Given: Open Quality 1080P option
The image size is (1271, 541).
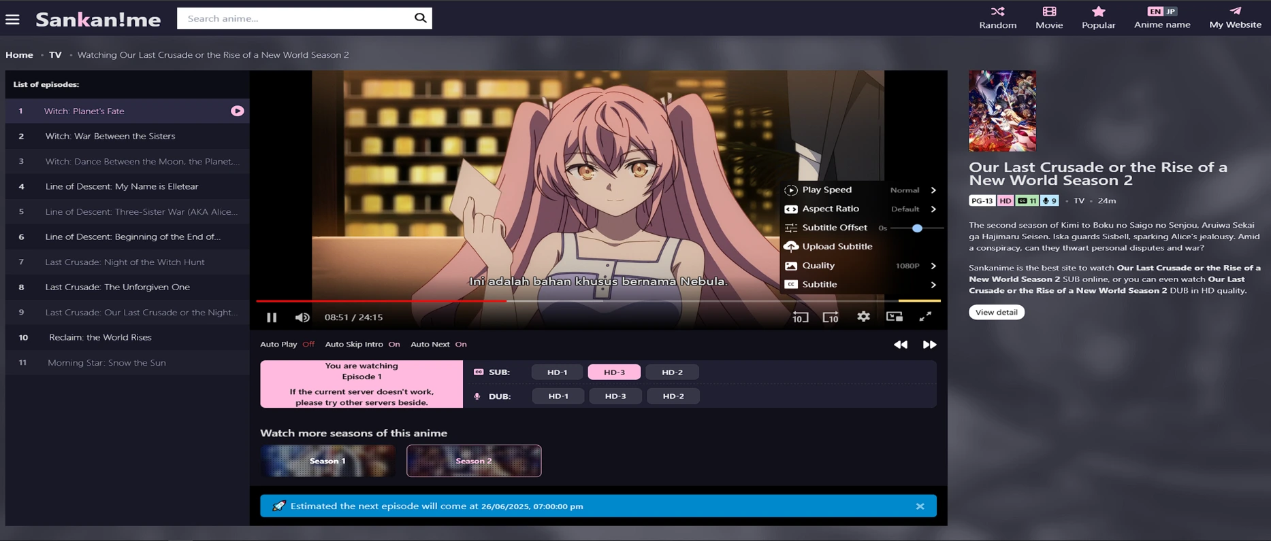Looking at the screenshot, I should pos(907,266).
